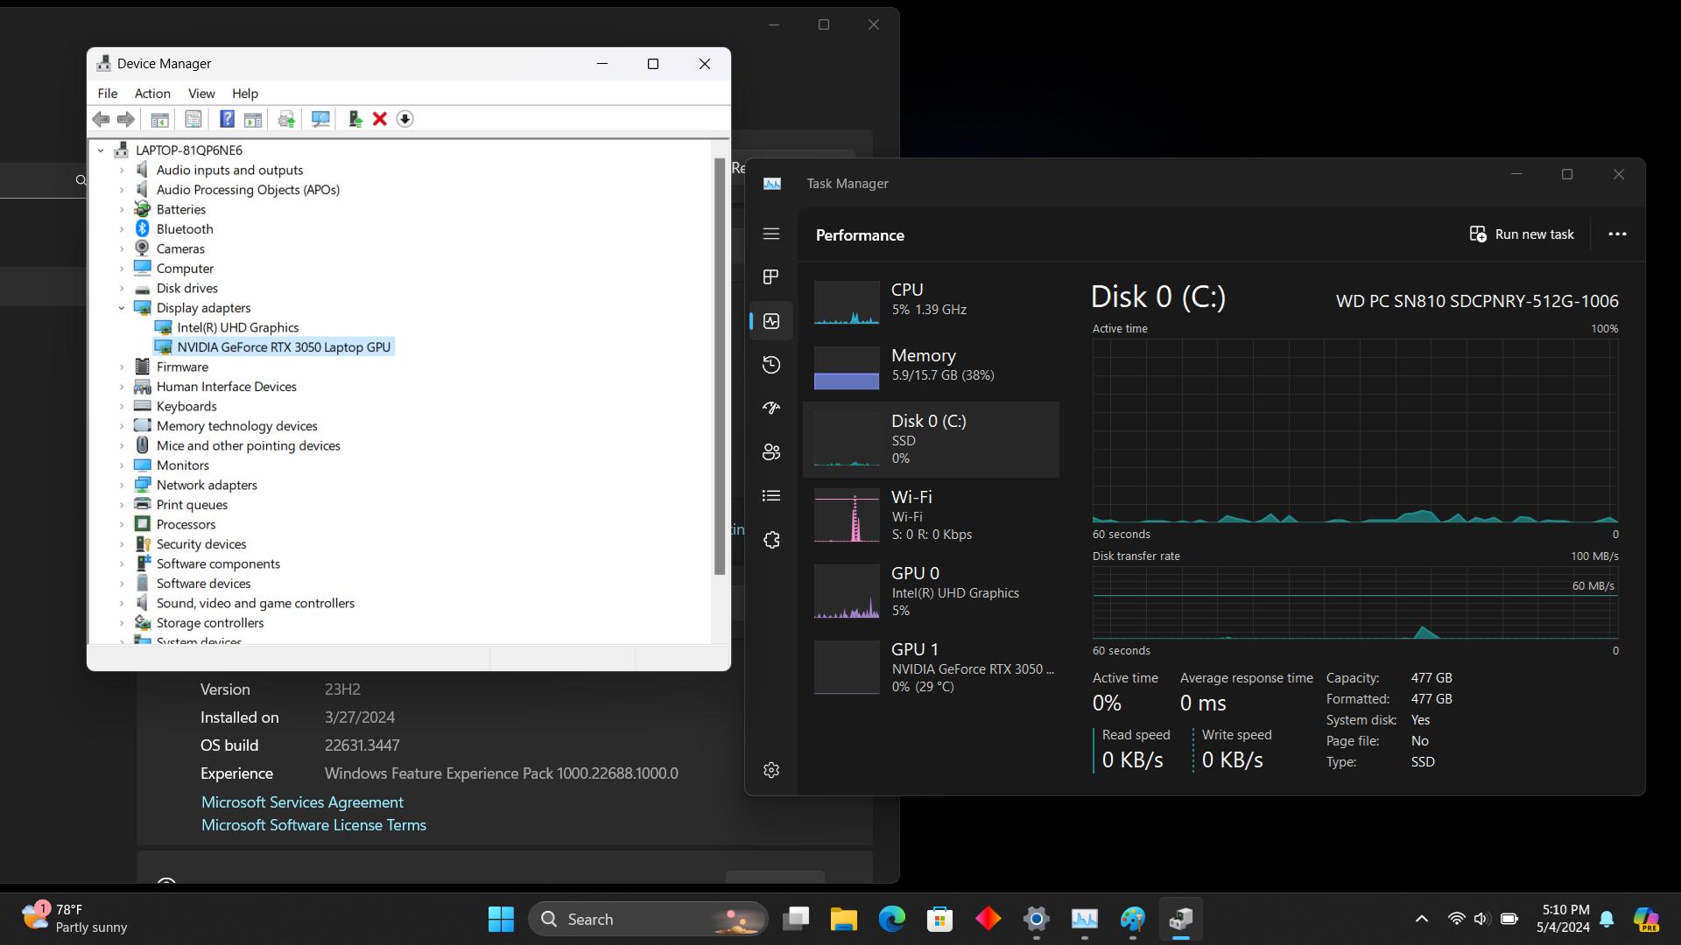Viewport: 1681px width, 945px height.
Task: Select Storage controllers tree item
Action: click(x=209, y=623)
